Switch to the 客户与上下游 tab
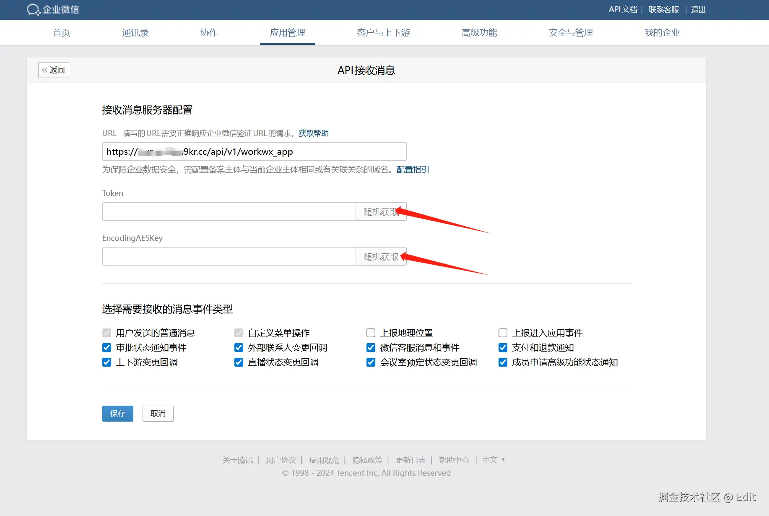This screenshot has width=769, height=516. click(383, 32)
